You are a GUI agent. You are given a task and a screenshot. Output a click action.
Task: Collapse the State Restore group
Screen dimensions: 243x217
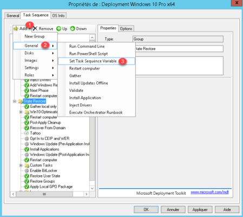(15, 101)
